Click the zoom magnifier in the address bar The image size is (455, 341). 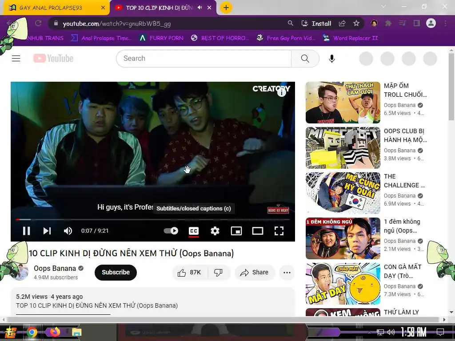pyautogui.click(x=290, y=23)
